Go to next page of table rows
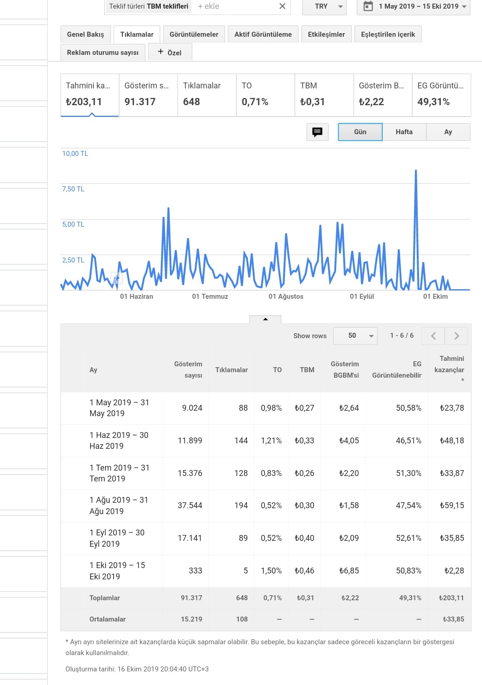This screenshot has height=685, width=482. coord(456,336)
